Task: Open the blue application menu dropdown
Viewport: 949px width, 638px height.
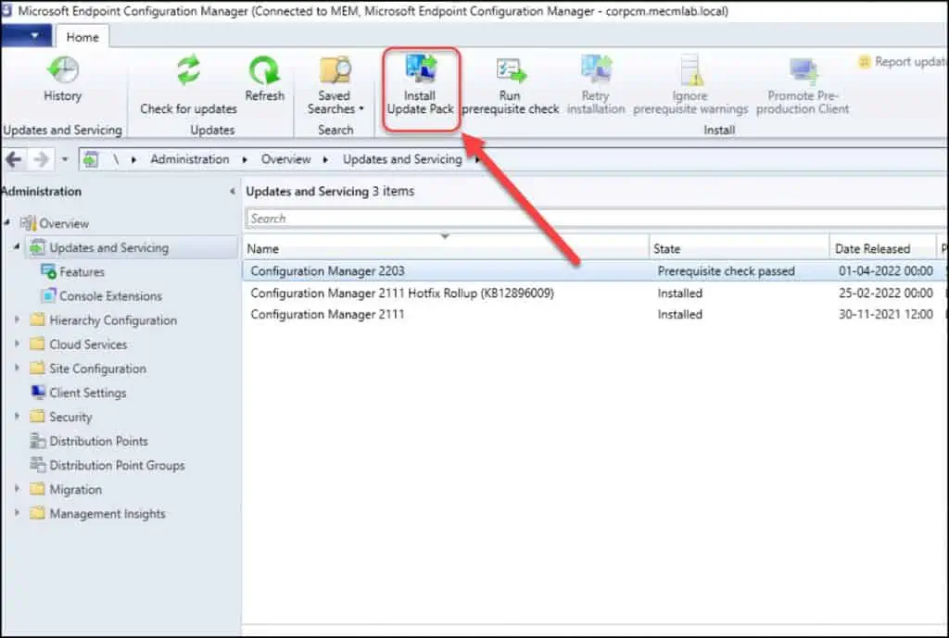Action: [26, 36]
